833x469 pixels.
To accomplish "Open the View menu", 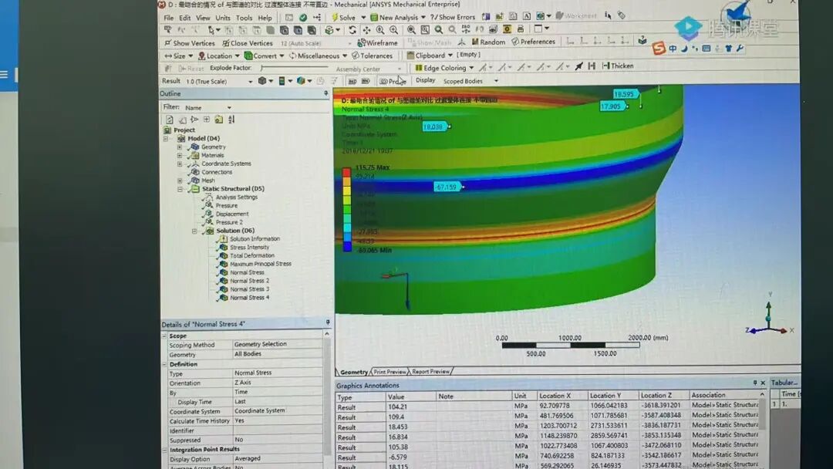I will (x=203, y=18).
